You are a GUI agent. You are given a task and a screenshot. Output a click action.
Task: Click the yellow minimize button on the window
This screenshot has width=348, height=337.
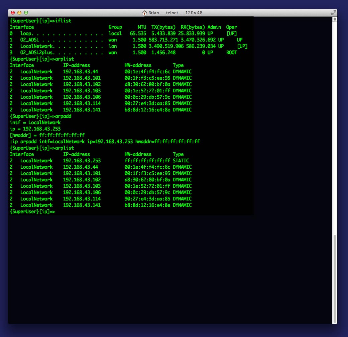pyautogui.click(x=20, y=12)
